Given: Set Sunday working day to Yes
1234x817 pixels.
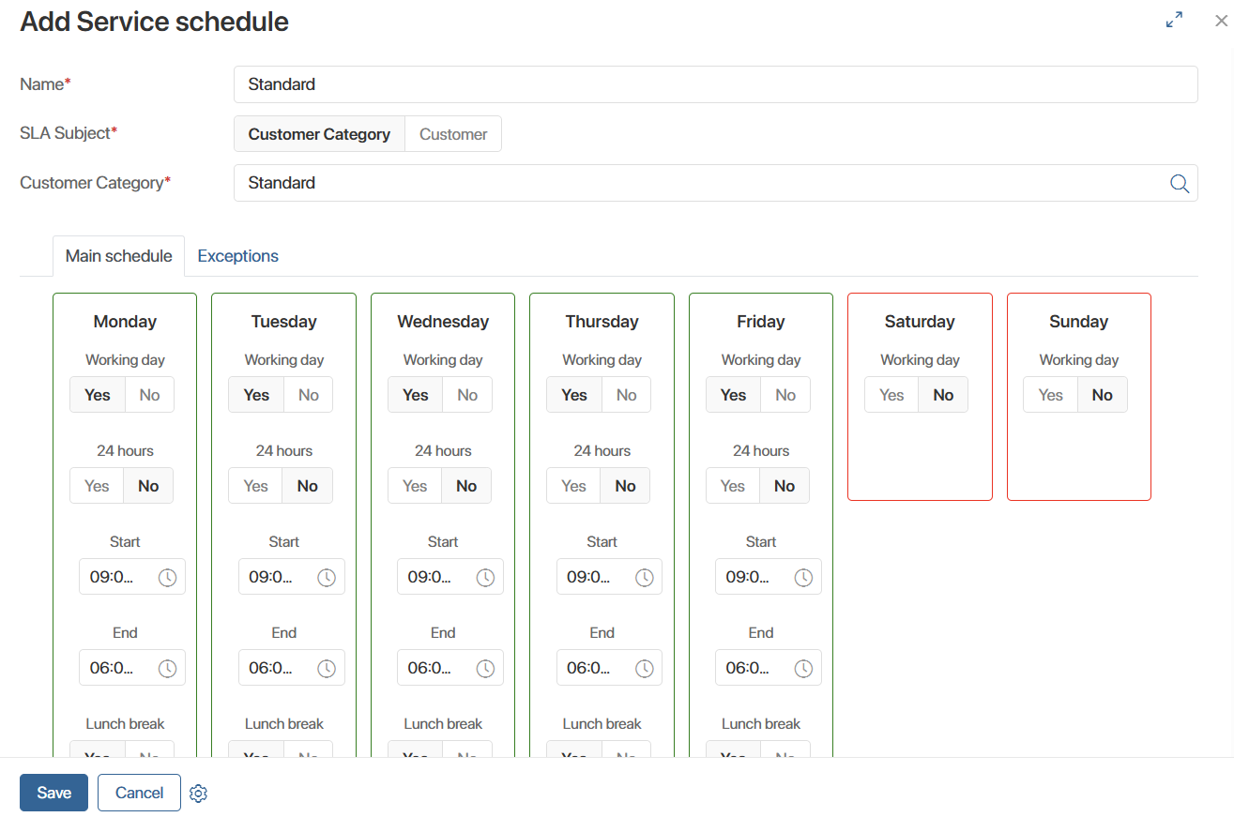Looking at the screenshot, I should point(1051,396).
